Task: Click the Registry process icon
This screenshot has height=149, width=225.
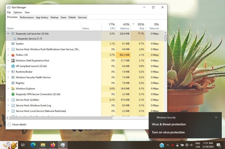Action: [13, 83]
